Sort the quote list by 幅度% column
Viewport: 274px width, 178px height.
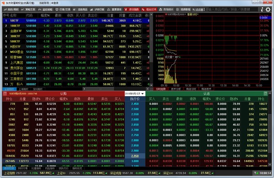45,16
